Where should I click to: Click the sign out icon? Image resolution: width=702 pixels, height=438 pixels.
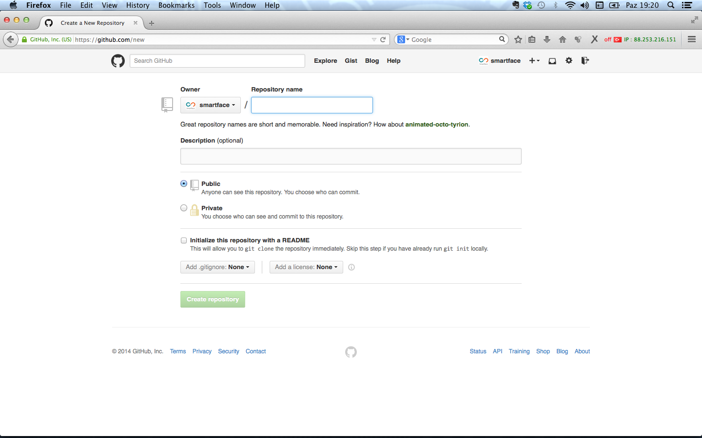tap(585, 61)
